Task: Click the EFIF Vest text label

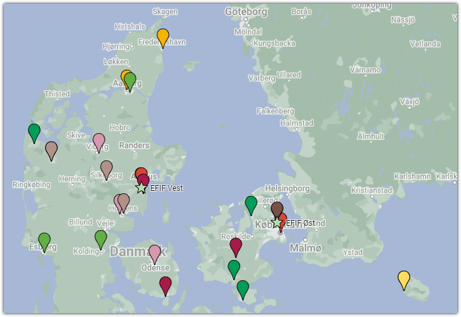Action: pyautogui.click(x=167, y=188)
